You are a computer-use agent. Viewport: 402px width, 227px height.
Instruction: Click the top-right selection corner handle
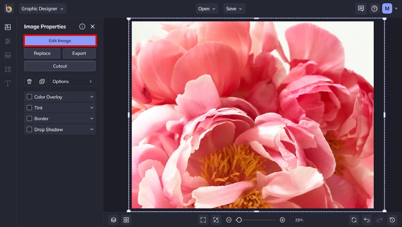[384, 18]
